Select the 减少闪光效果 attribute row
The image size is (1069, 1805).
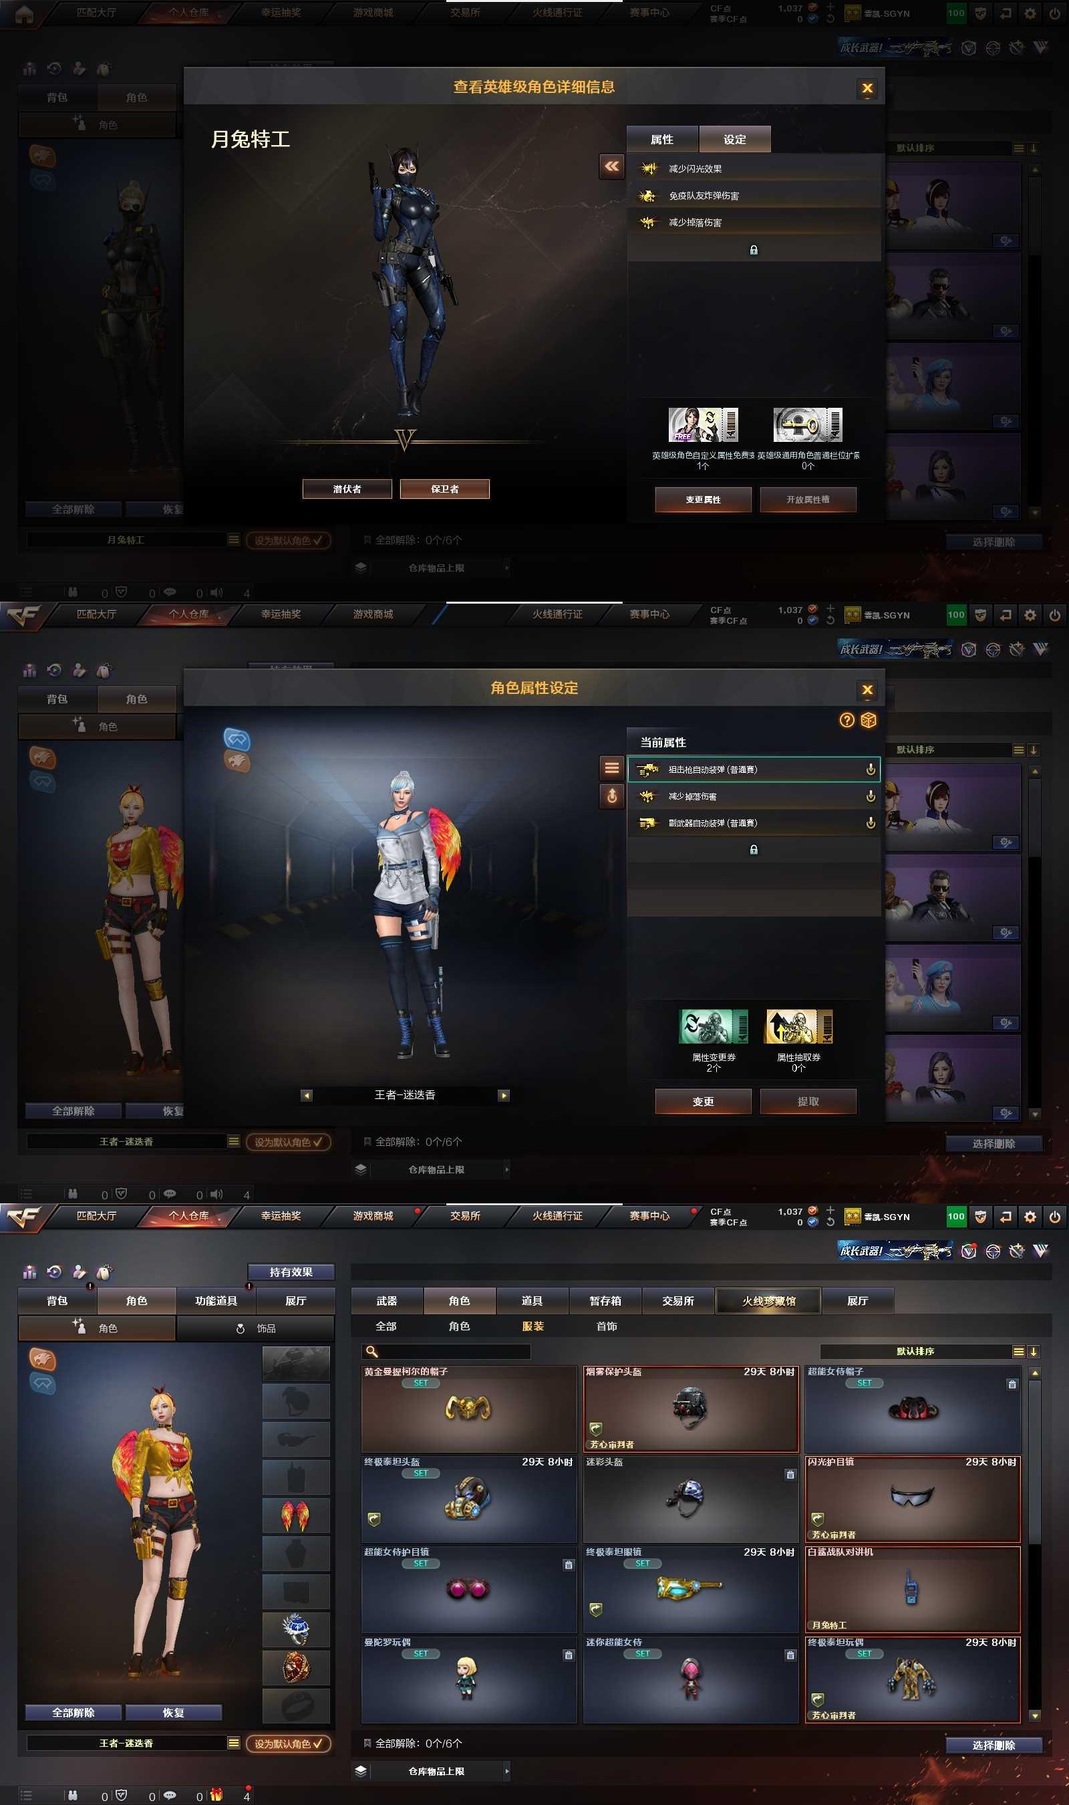tap(754, 168)
